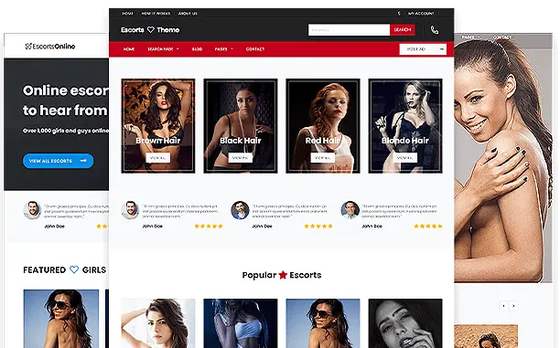
Task: Click the previous slide arrow icon
Action: coord(503,306)
